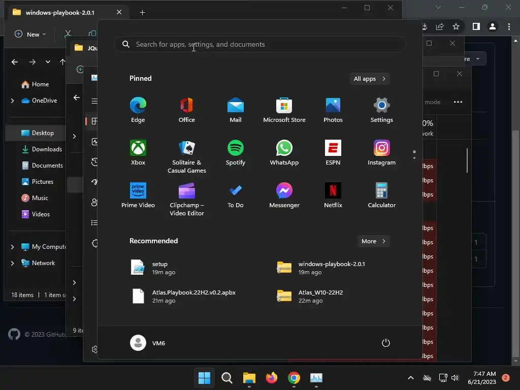Open Messenger from pinned apps
Screen dimensions: 520x390
point(284,196)
